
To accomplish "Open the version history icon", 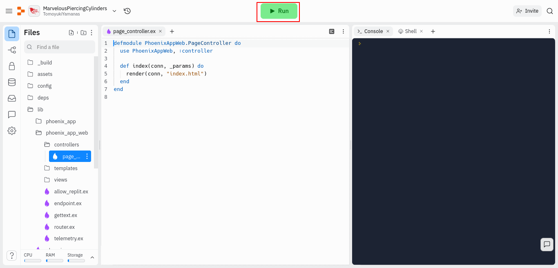I will pos(127,11).
